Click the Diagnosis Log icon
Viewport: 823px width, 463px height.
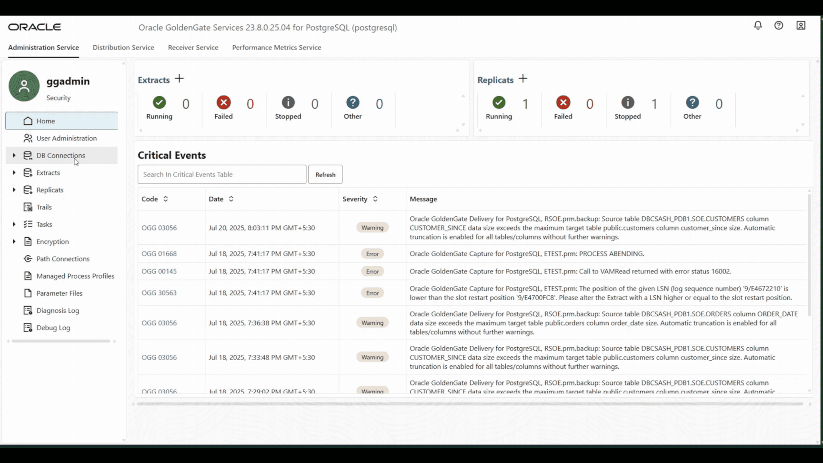click(x=28, y=311)
